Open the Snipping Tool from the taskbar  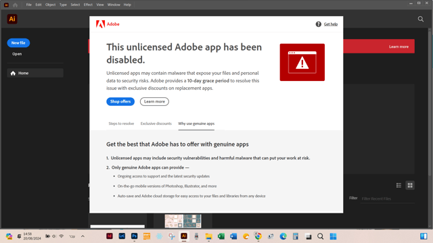172,236
